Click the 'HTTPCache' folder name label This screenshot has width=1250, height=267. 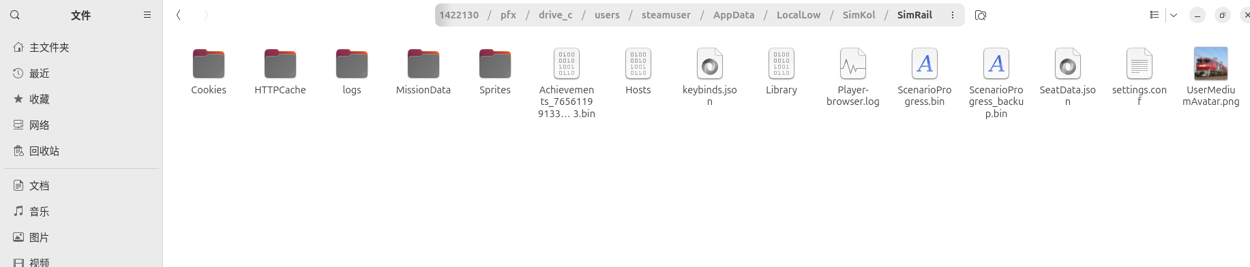pos(280,90)
